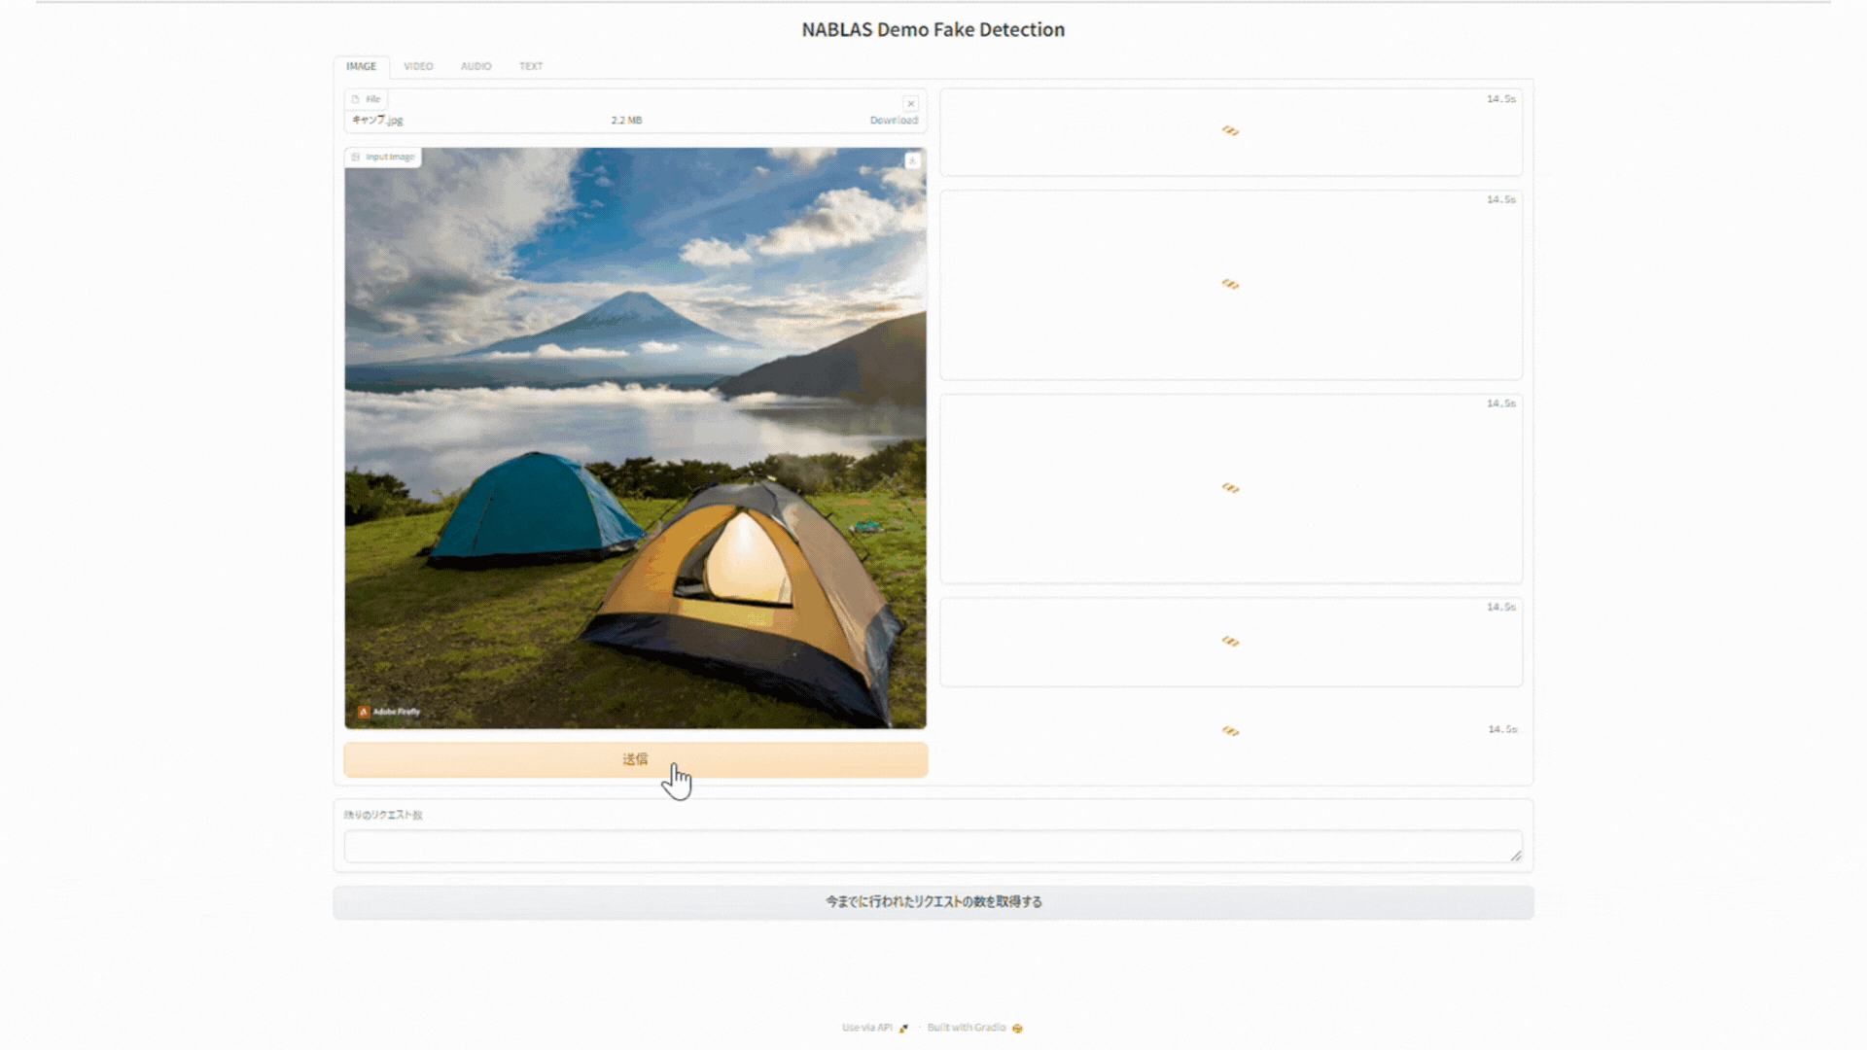Viewport: 1867px width, 1050px height.
Task: Open the AUDIO tab
Action: [x=476, y=66]
